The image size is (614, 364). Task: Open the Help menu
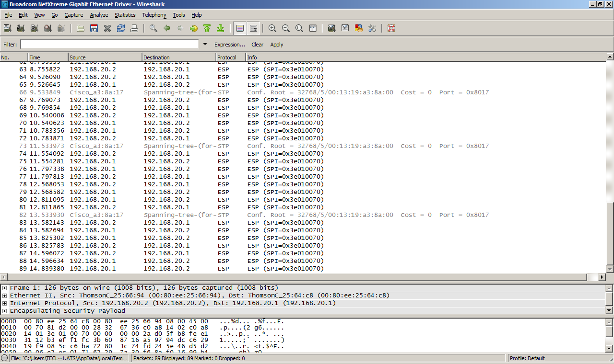click(x=196, y=15)
